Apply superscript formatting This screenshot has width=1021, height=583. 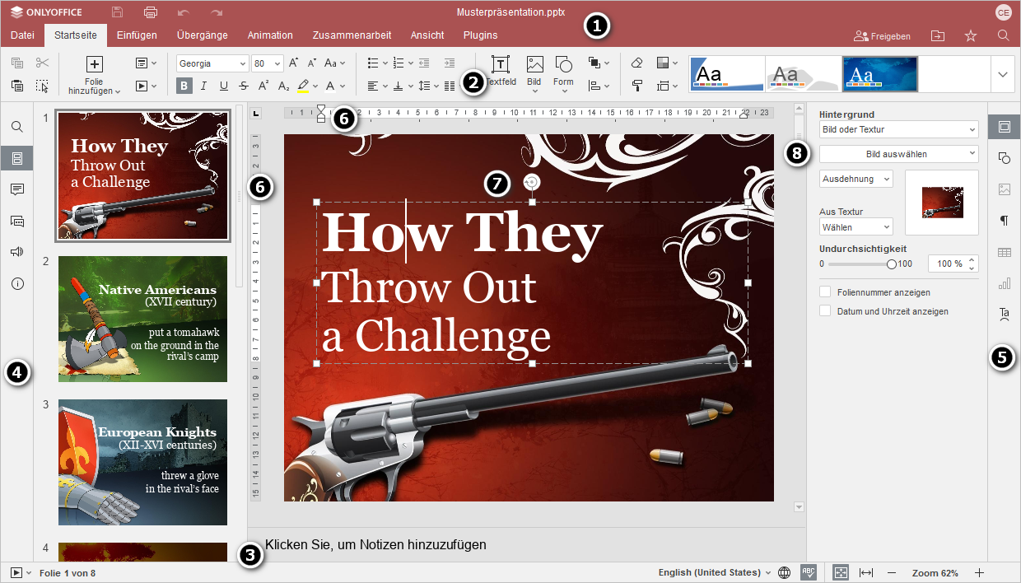coord(263,86)
